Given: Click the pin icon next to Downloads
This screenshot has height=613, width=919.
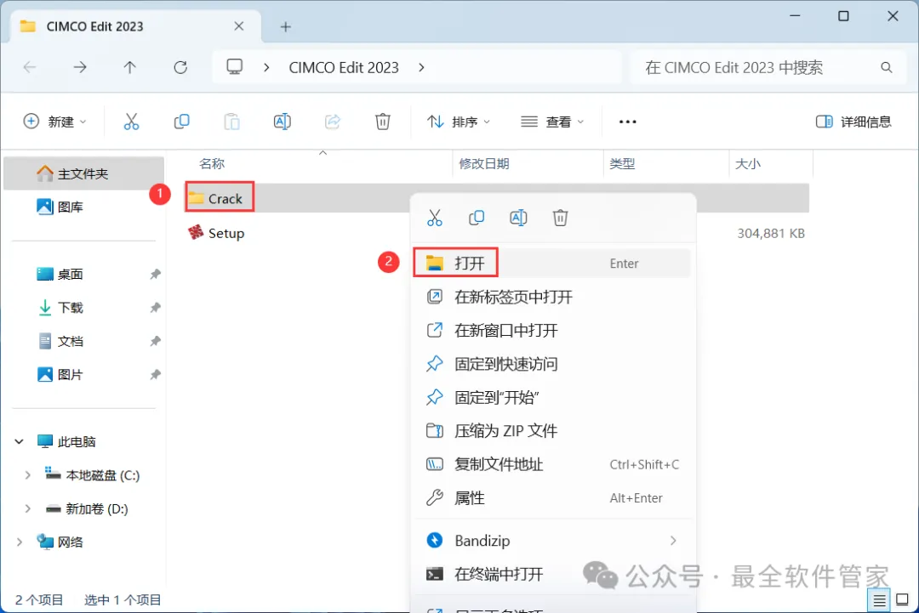Looking at the screenshot, I should coord(155,308).
